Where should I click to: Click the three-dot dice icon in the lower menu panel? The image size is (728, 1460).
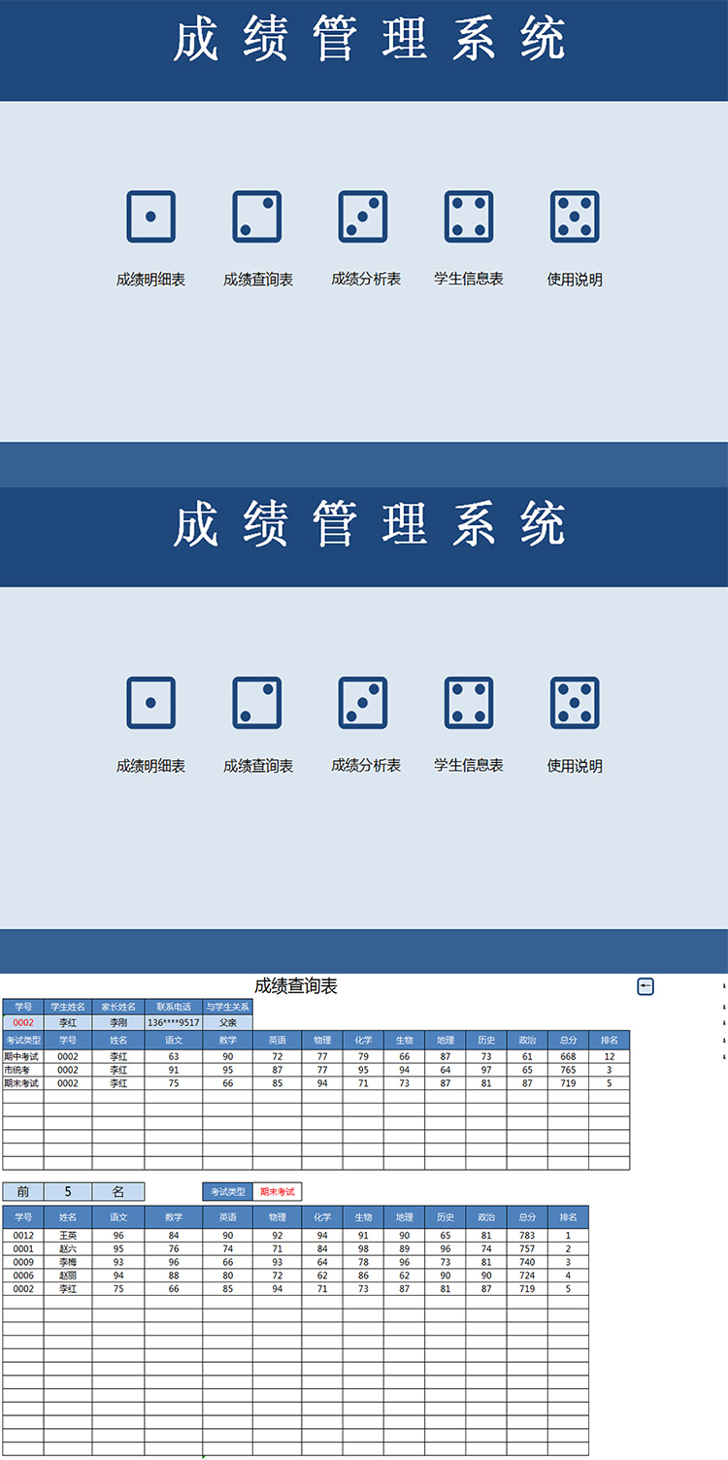363,703
